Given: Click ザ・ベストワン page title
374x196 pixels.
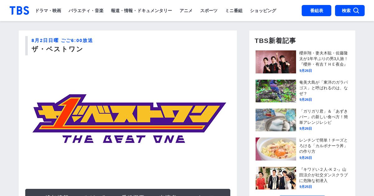Looking at the screenshot, I should click(x=57, y=49).
